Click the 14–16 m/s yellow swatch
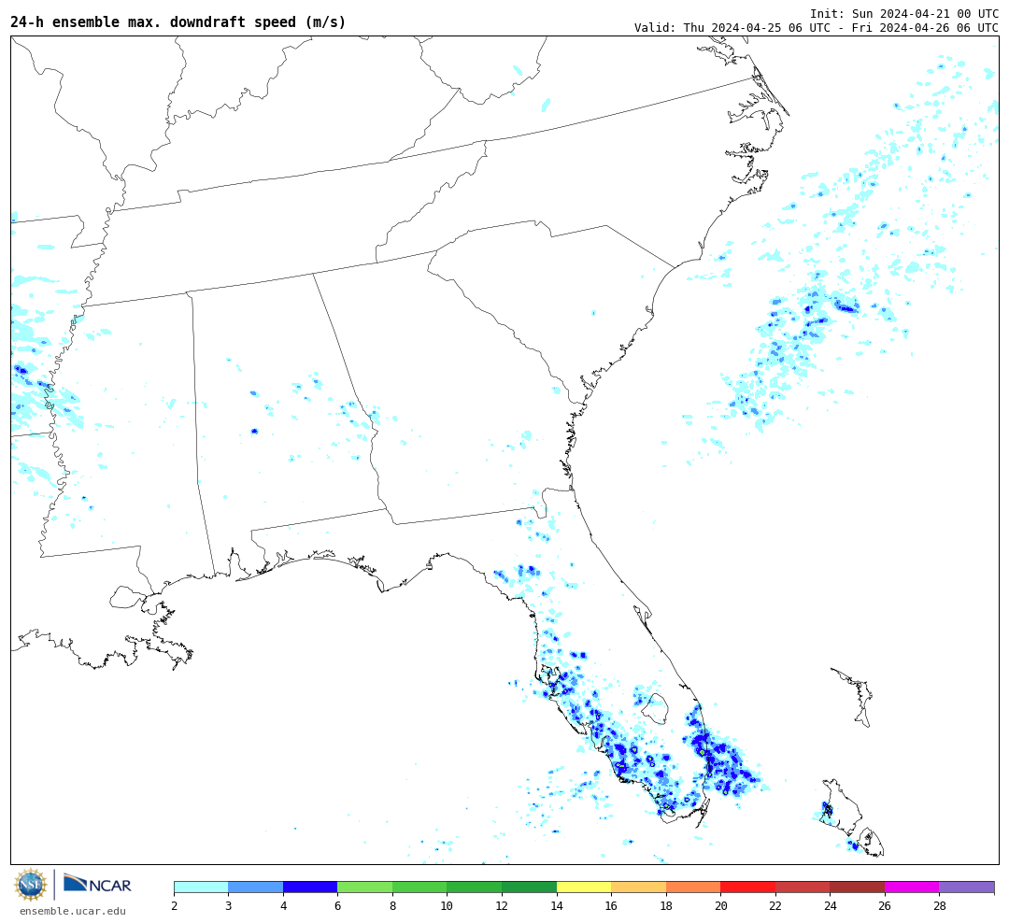This screenshot has width=1009, height=923. click(584, 887)
